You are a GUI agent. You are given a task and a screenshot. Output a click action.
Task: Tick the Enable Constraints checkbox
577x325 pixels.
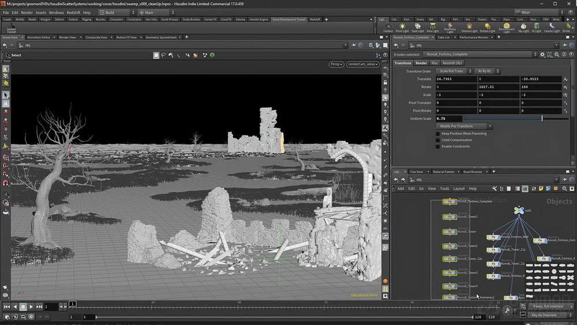(437, 146)
